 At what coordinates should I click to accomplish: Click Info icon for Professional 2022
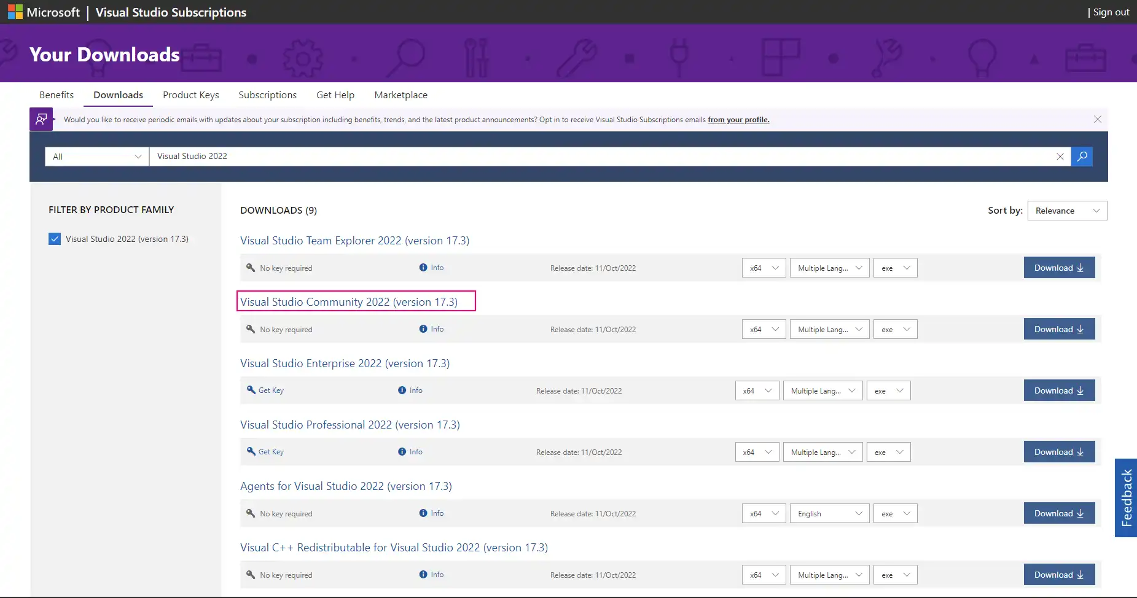[x=402, y=452]
